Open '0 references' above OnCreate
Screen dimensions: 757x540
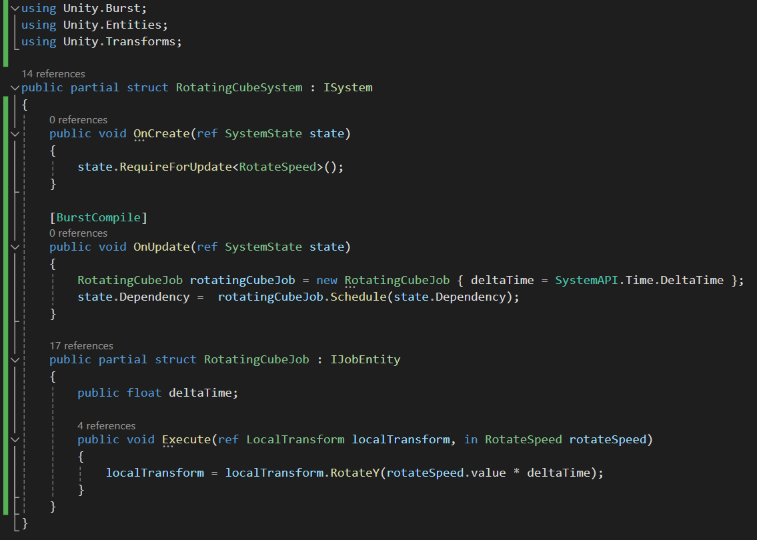(x=78, y=120)
